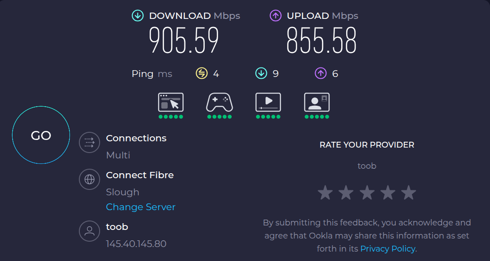Click the Multi connections setting

point(118,155)
